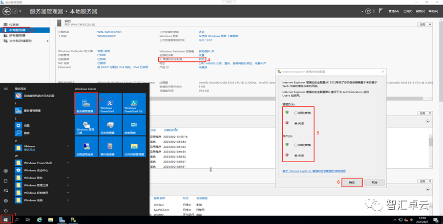This screenshot has height=224, width=443.
Task: Select 启用(推荐) radio under 用户
Action: tap(296, 145)
